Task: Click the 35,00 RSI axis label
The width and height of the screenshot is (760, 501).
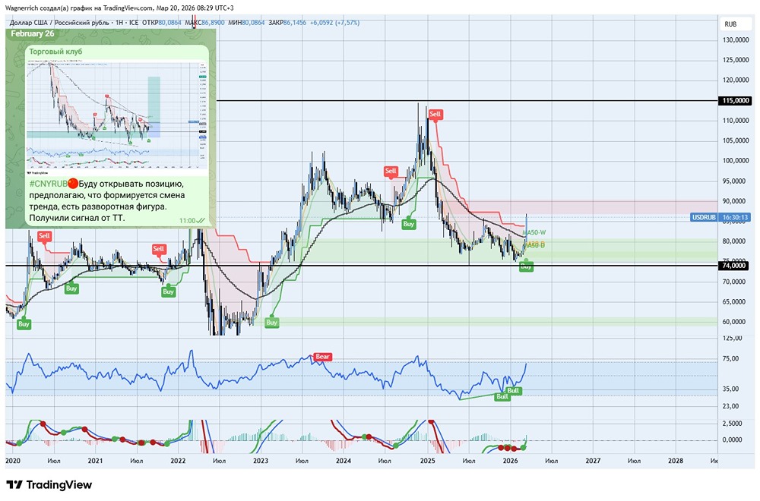Action: tap(730, 389)
